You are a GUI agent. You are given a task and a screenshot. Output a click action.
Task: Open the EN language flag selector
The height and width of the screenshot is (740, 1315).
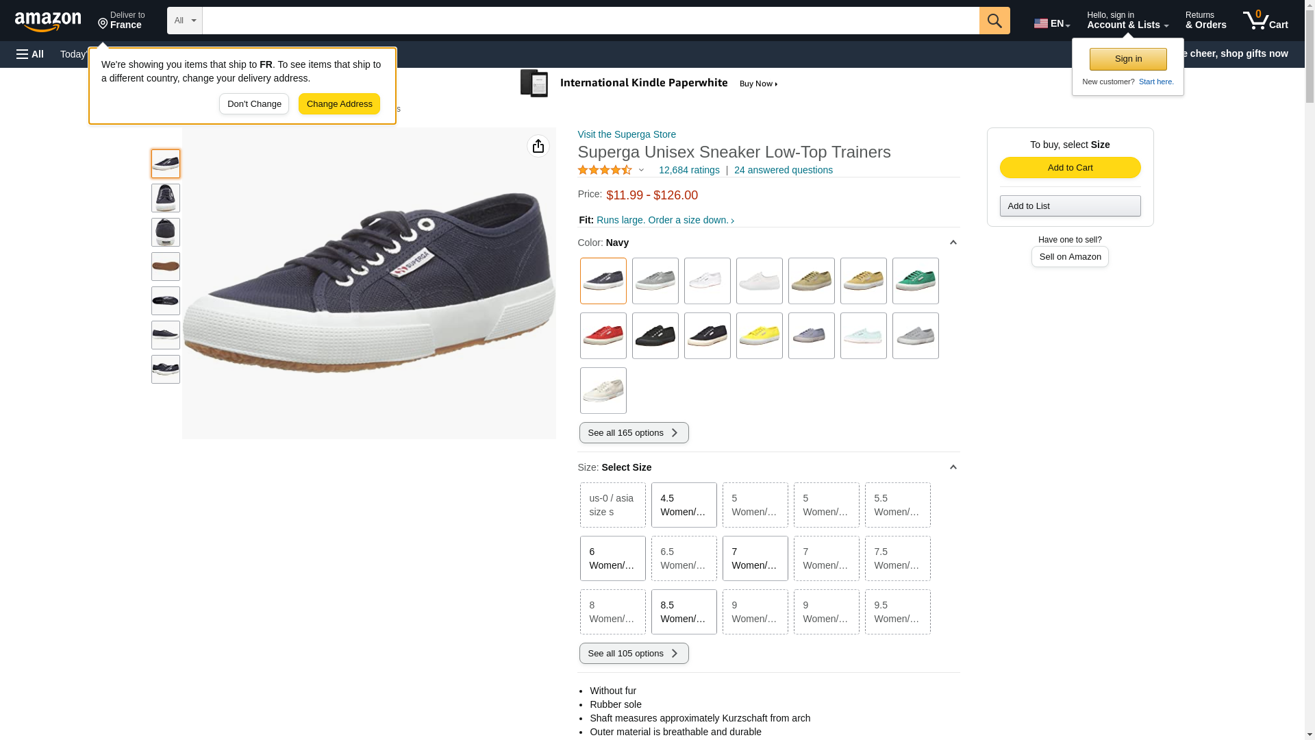coord(1052,23)
